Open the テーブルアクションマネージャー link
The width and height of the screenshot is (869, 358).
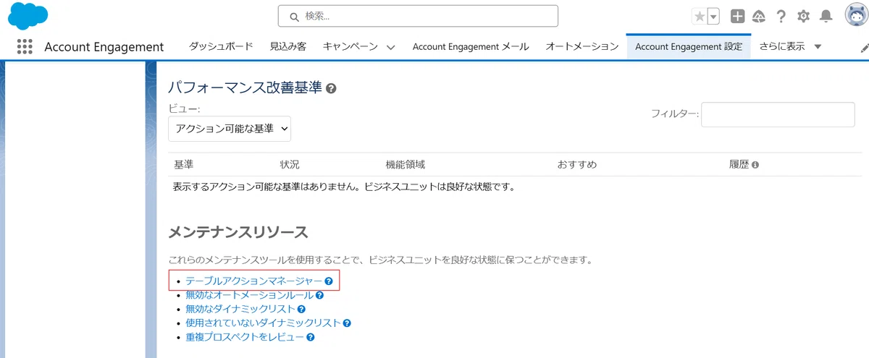[x=253, y=281]
